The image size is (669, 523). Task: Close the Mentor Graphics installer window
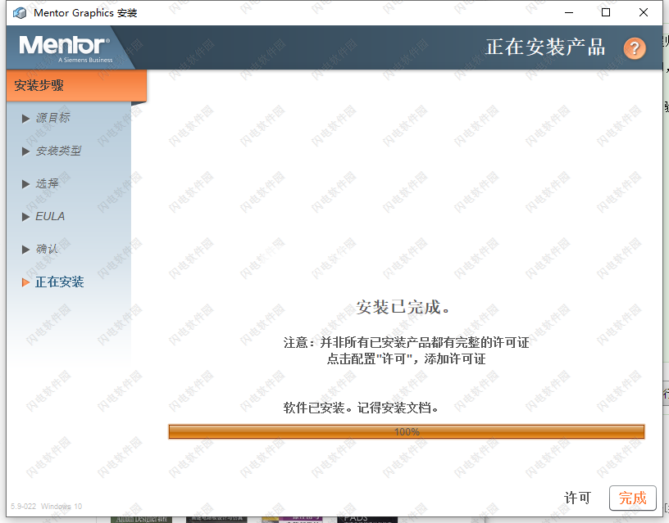644,13
